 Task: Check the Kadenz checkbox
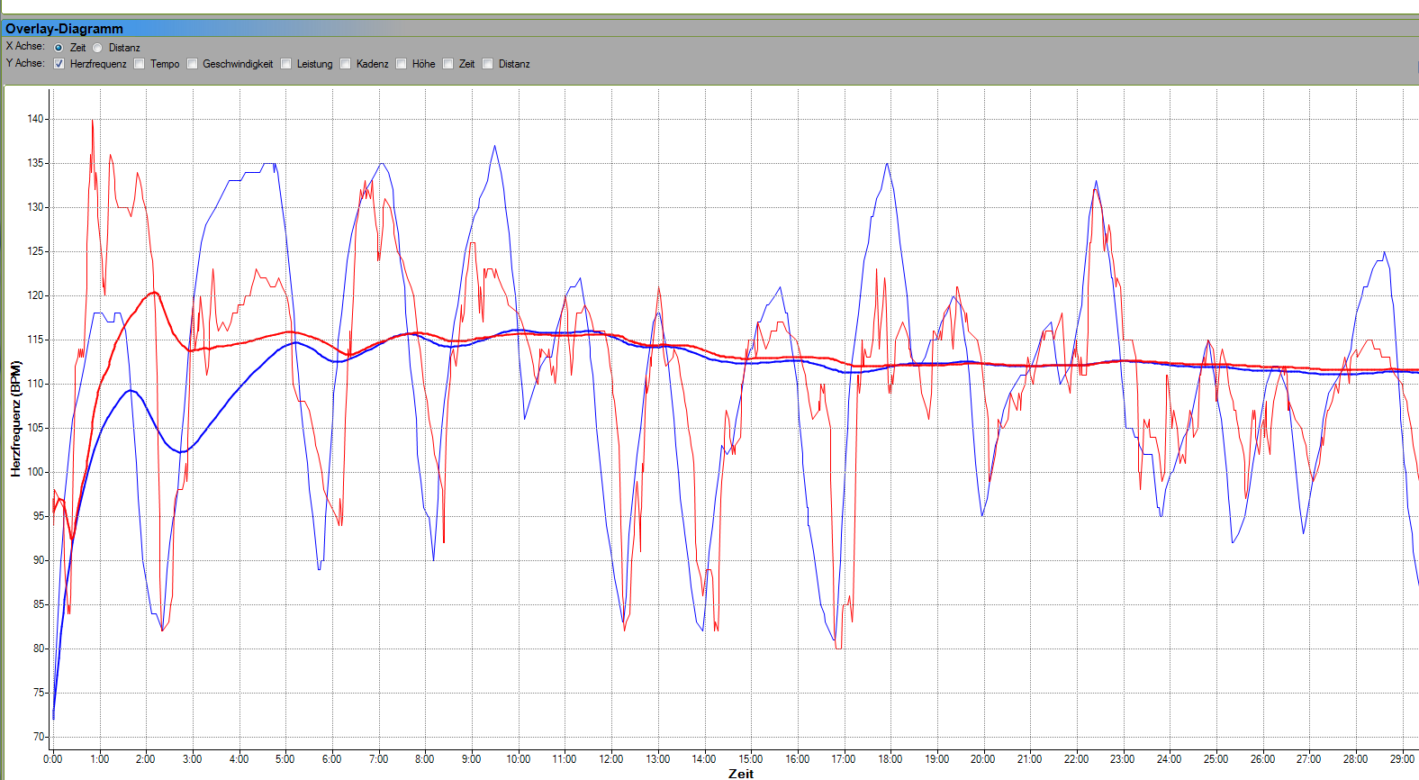346,64
